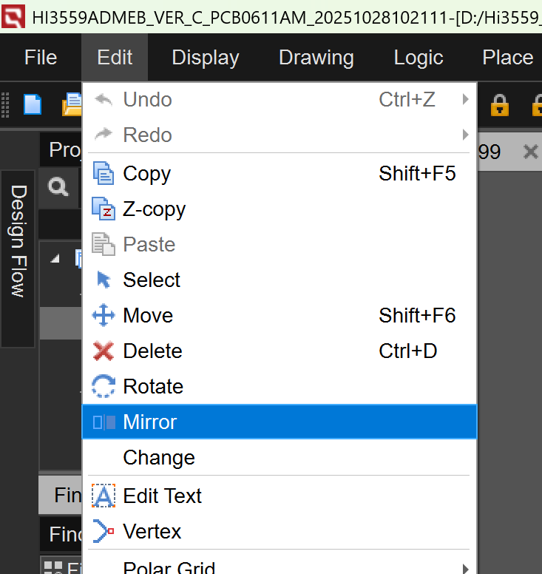This screenshot has width=542, height=574.
Task: Click the Copy icon in Edit menu
Action: click(104, 174)
